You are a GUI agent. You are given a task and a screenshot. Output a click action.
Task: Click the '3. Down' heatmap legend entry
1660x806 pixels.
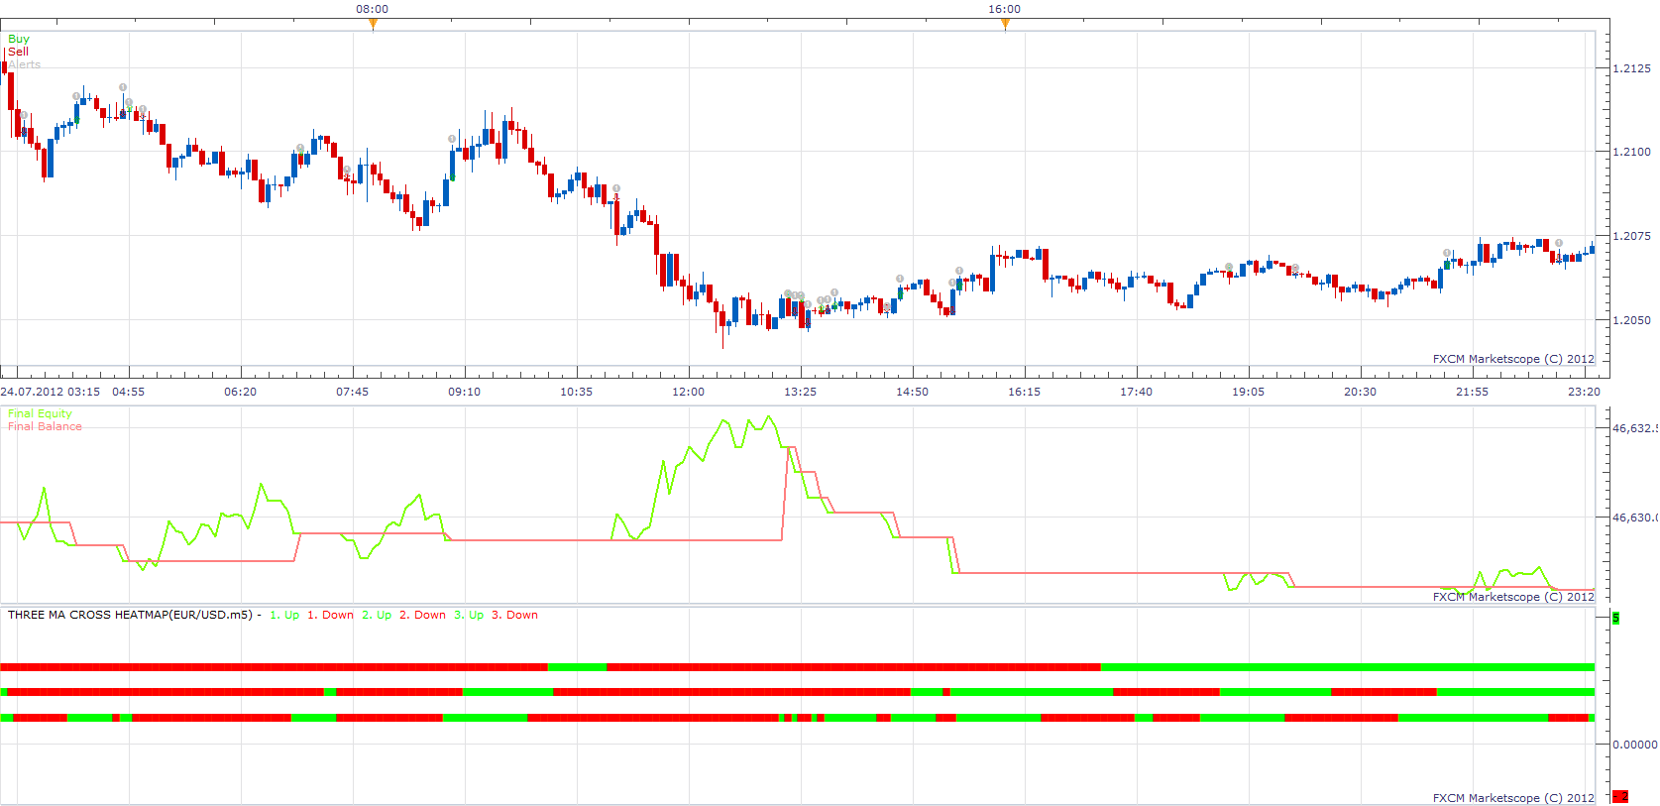point(514,615)
